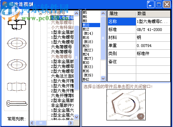Select the hex nut side-view icon
Screen dimensions: 173x127
[x=16, y=87]
